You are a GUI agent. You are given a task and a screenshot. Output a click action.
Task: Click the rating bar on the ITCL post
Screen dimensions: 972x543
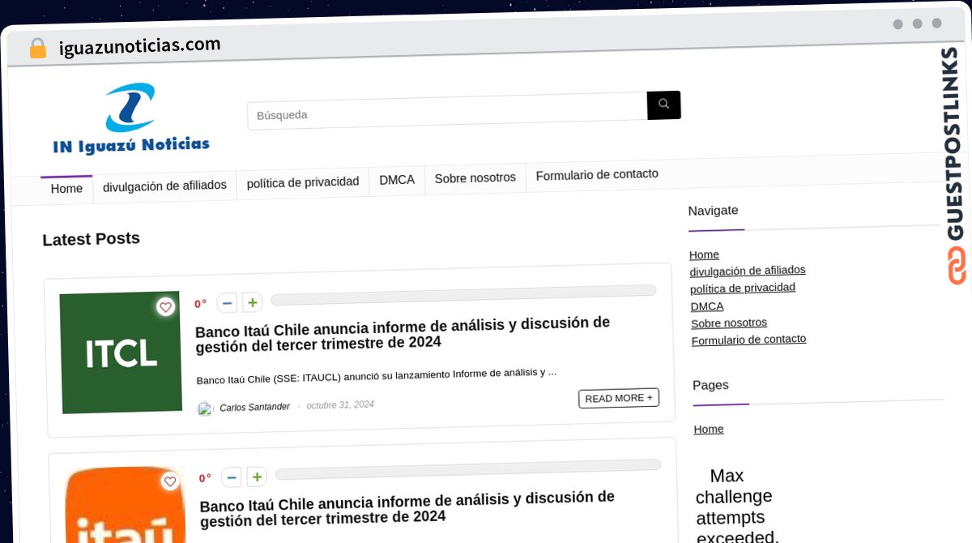coord(463,295)
